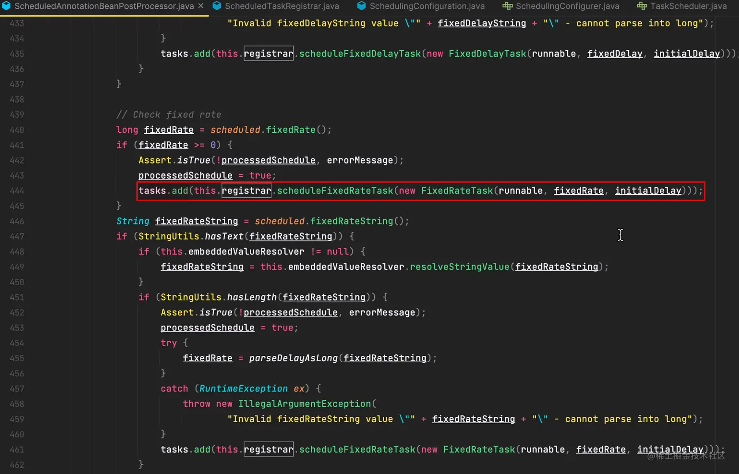The width and height of the screenshot is (739, 474).
Task: Click the fixedDelay argument on line 435
Action: tap(615, 54)
